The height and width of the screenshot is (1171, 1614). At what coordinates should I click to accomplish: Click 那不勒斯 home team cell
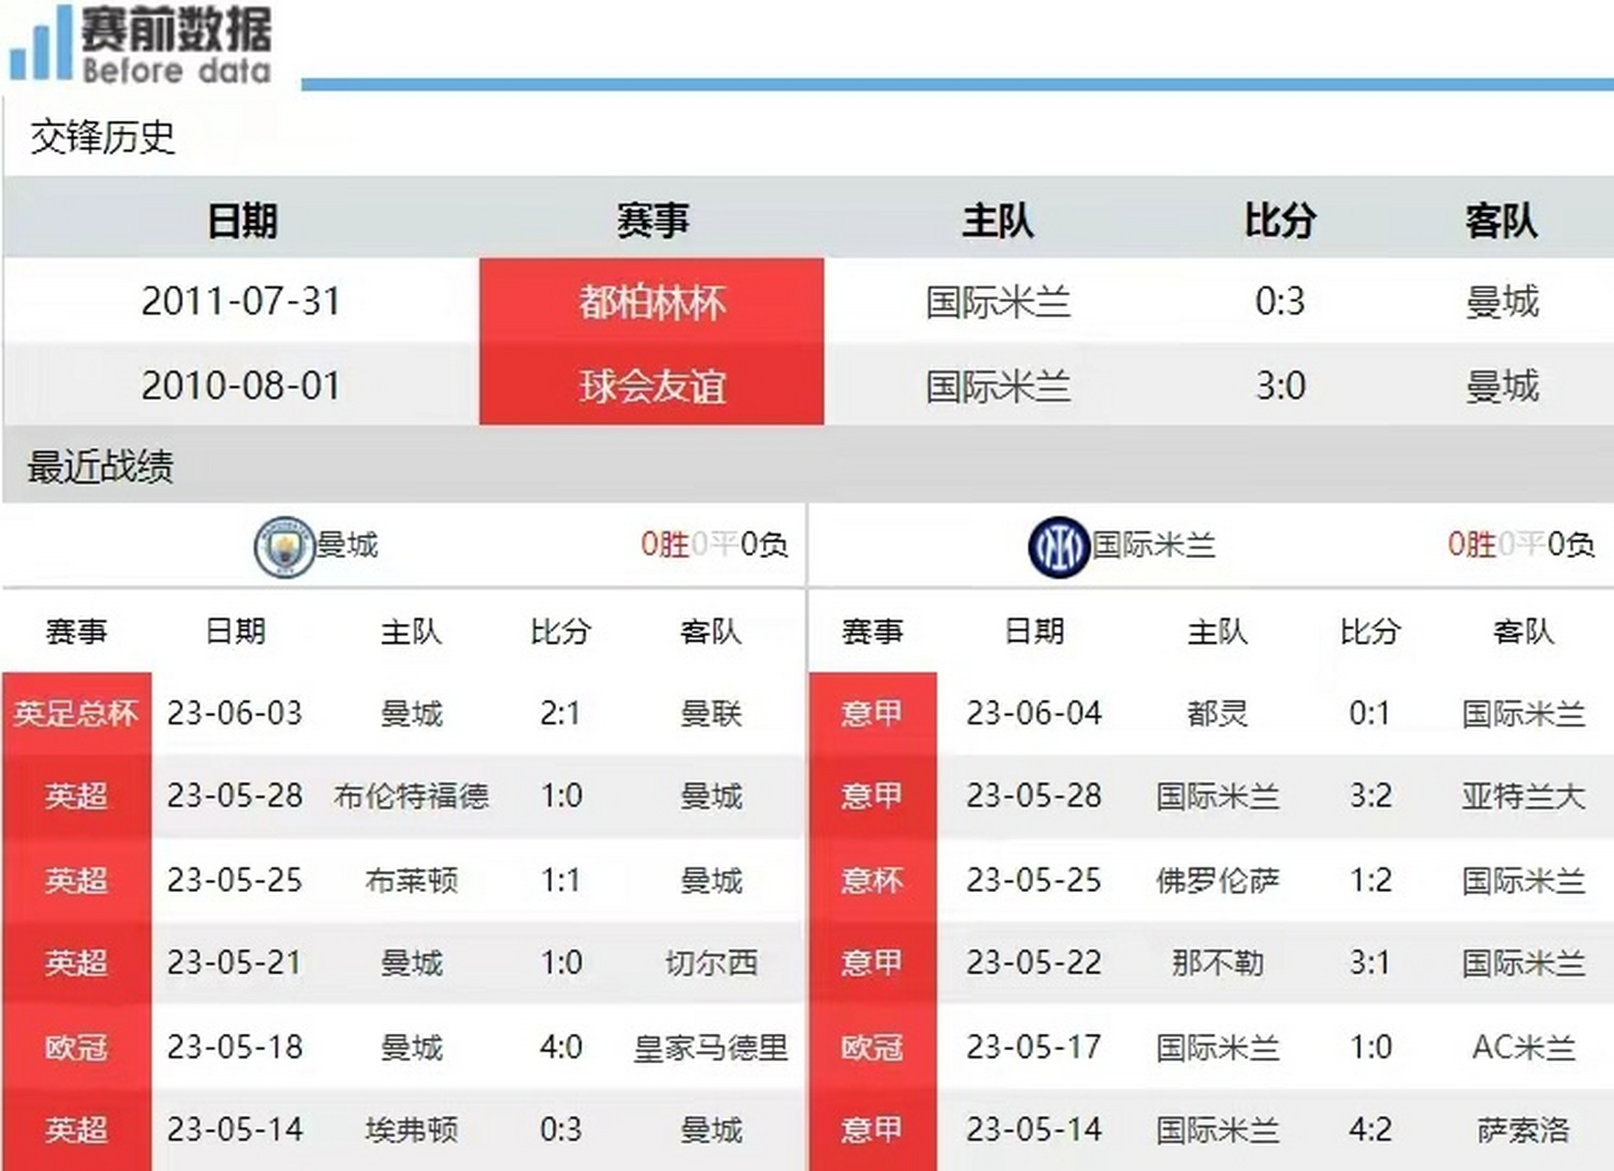click(x=1217, y=962)
